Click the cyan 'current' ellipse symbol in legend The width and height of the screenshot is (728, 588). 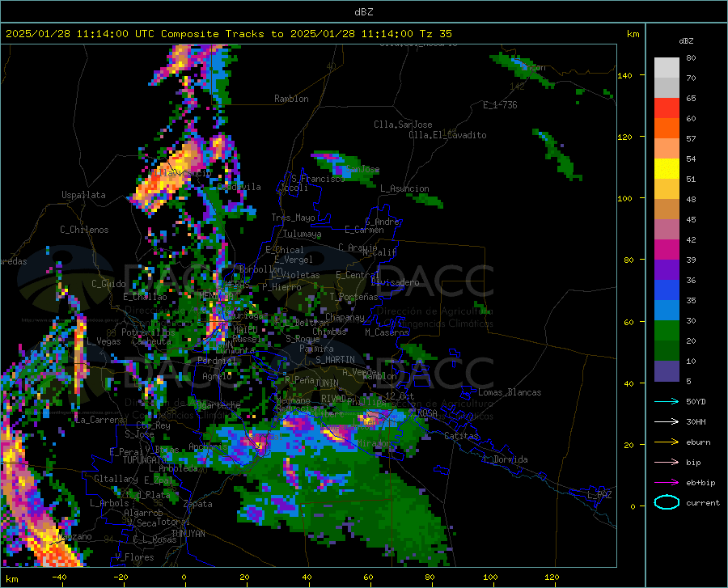667,502
